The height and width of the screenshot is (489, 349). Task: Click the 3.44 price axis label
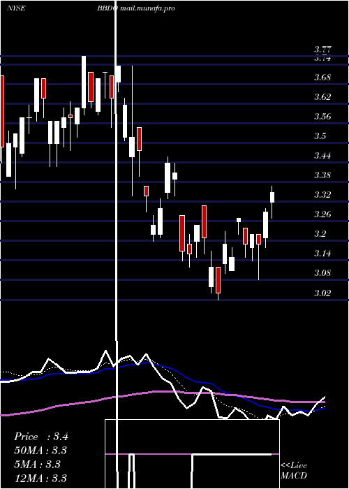pos(322,156)
